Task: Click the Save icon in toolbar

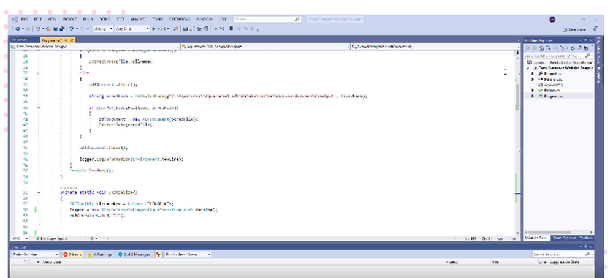Action: tap(56, 29)
